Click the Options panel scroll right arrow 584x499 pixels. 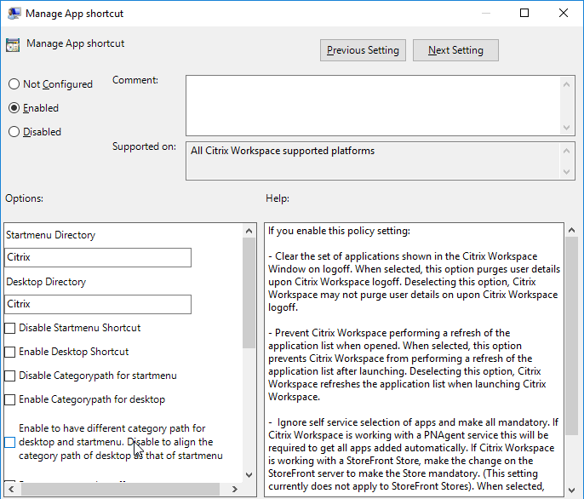click(235, 489)
